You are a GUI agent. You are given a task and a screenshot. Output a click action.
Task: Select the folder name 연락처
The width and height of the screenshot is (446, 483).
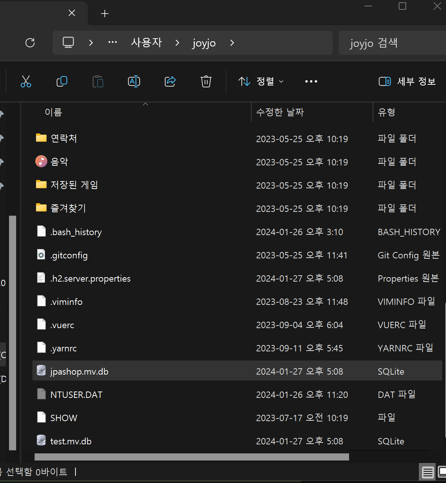(64, 138)
